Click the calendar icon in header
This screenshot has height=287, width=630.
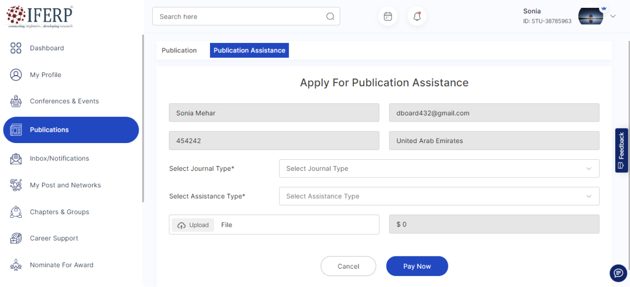click(x=388, y=17)
